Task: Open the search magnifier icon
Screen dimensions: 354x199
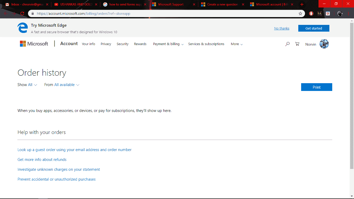Action: (x=287, y=44)
